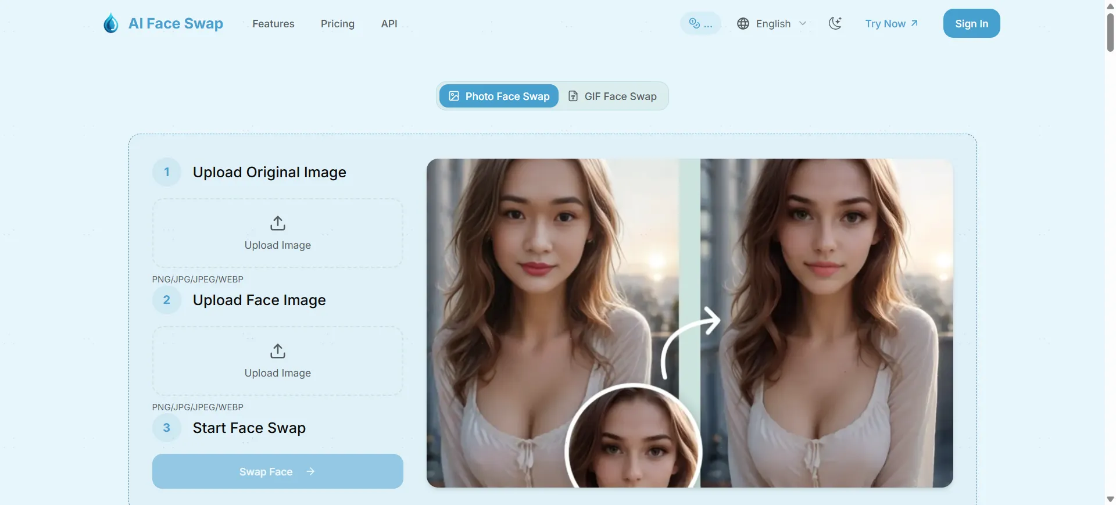Switch to the GIF Face Swap tab
This screenshot has width=1116, height=505.
click(613, 96)
